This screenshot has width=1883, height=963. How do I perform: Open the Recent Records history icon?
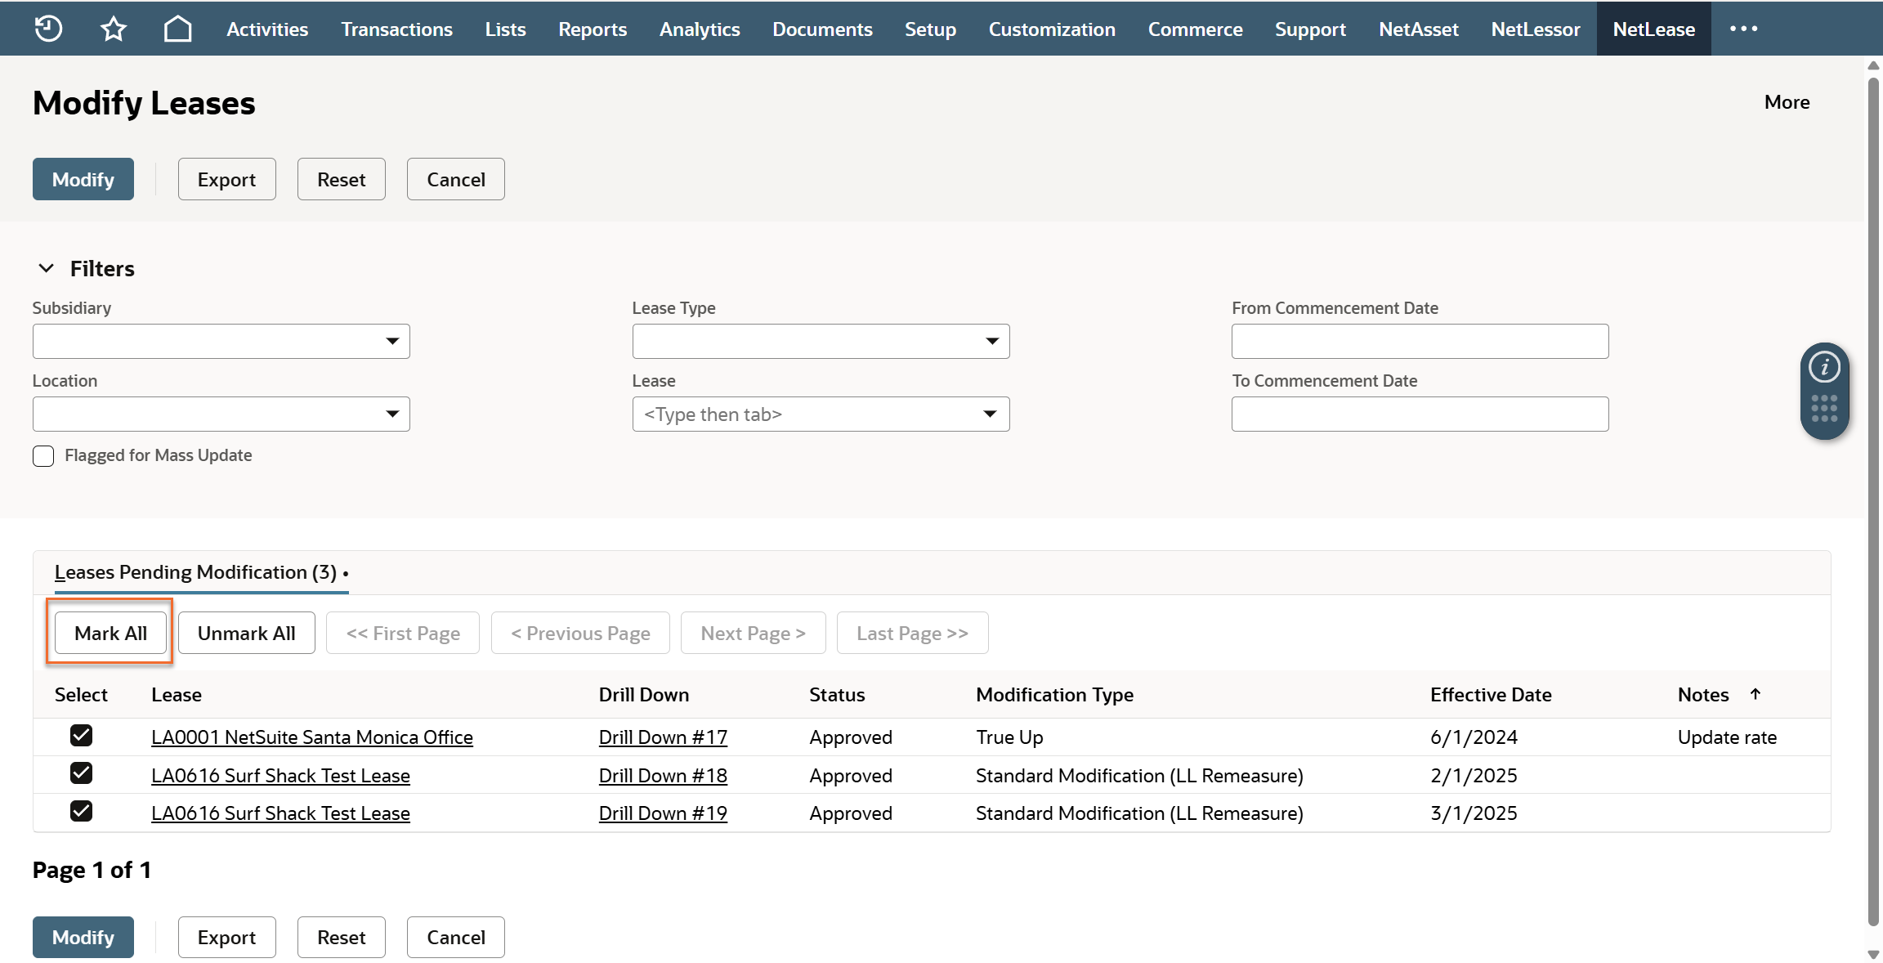pyautogui.click(x=48, y=29)
